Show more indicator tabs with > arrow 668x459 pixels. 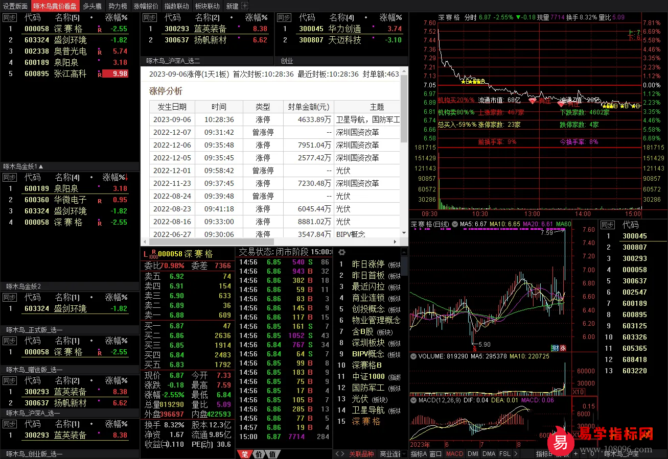coord(516,454)
